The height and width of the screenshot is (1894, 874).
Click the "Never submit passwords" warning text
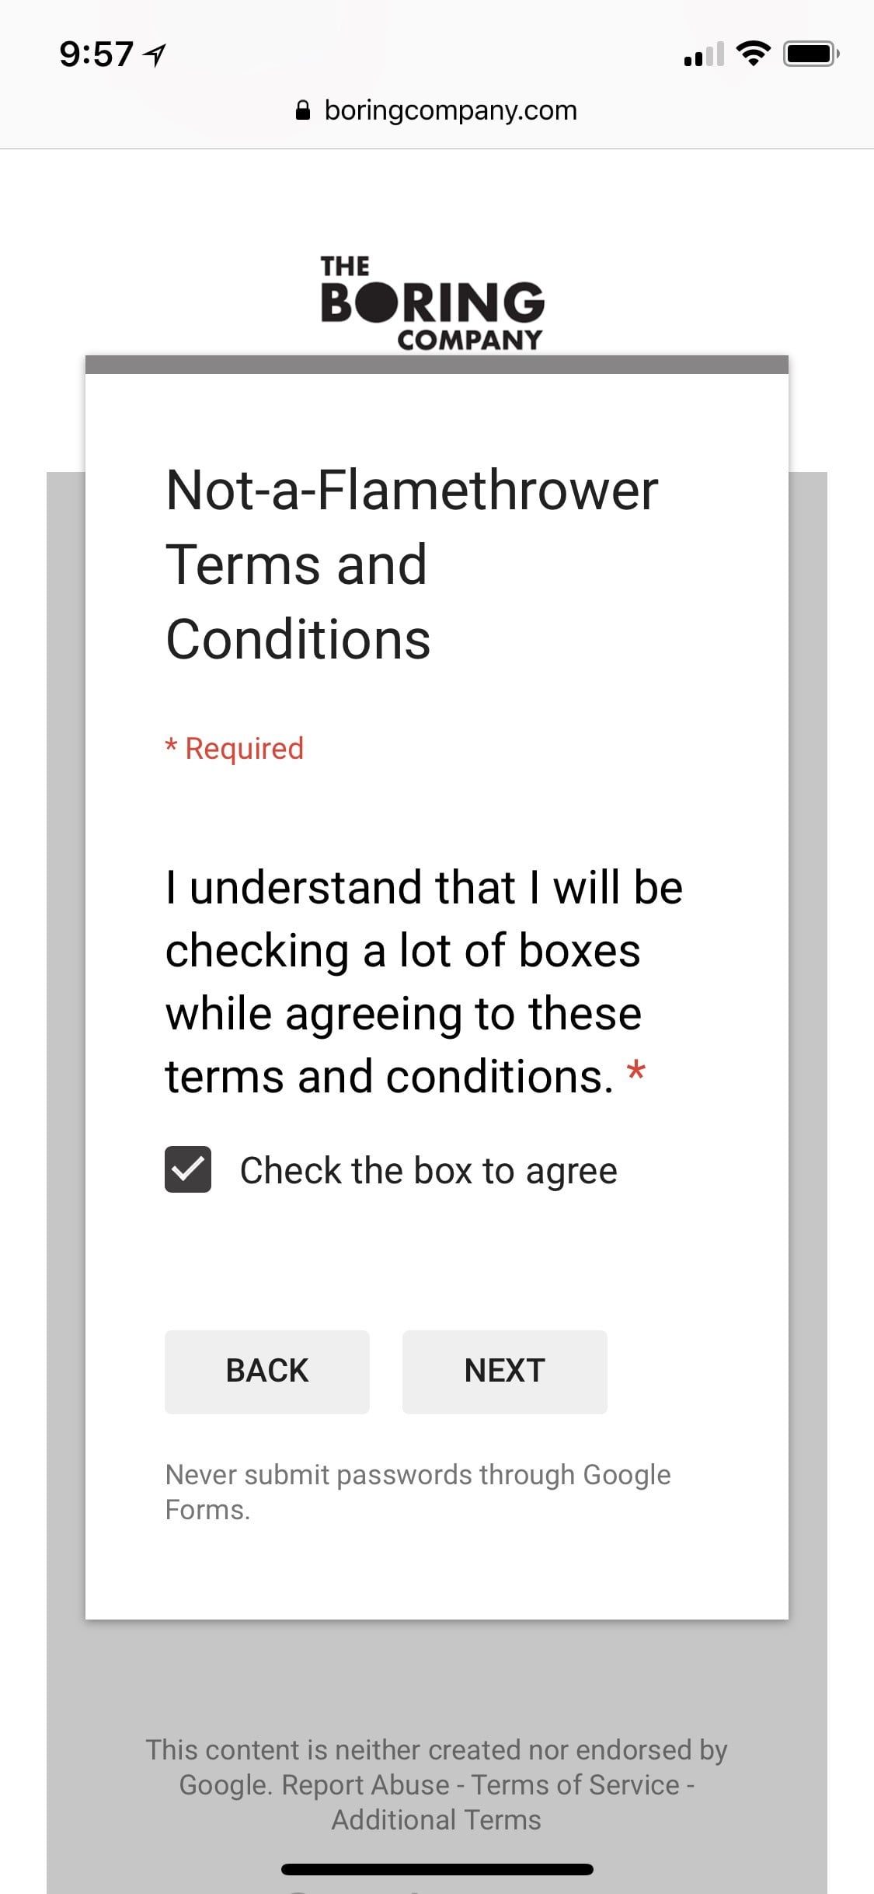click(x=417, y=1491)
